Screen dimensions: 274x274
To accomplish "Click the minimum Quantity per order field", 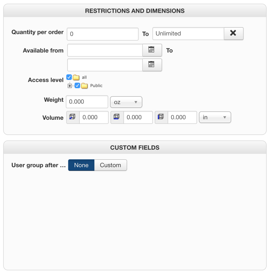I will 102,34.
